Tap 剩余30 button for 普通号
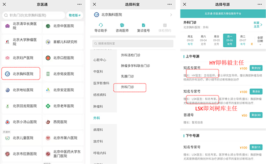Screen dimensions: 266x164 [x=256, y=115]
